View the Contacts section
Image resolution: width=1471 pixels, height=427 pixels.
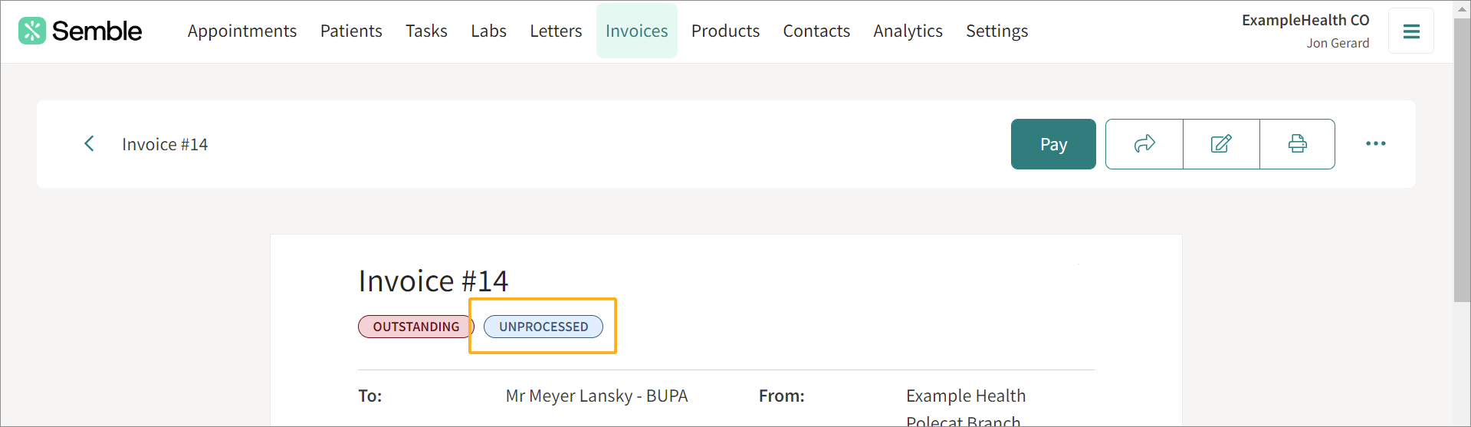[x=816, y=31]
